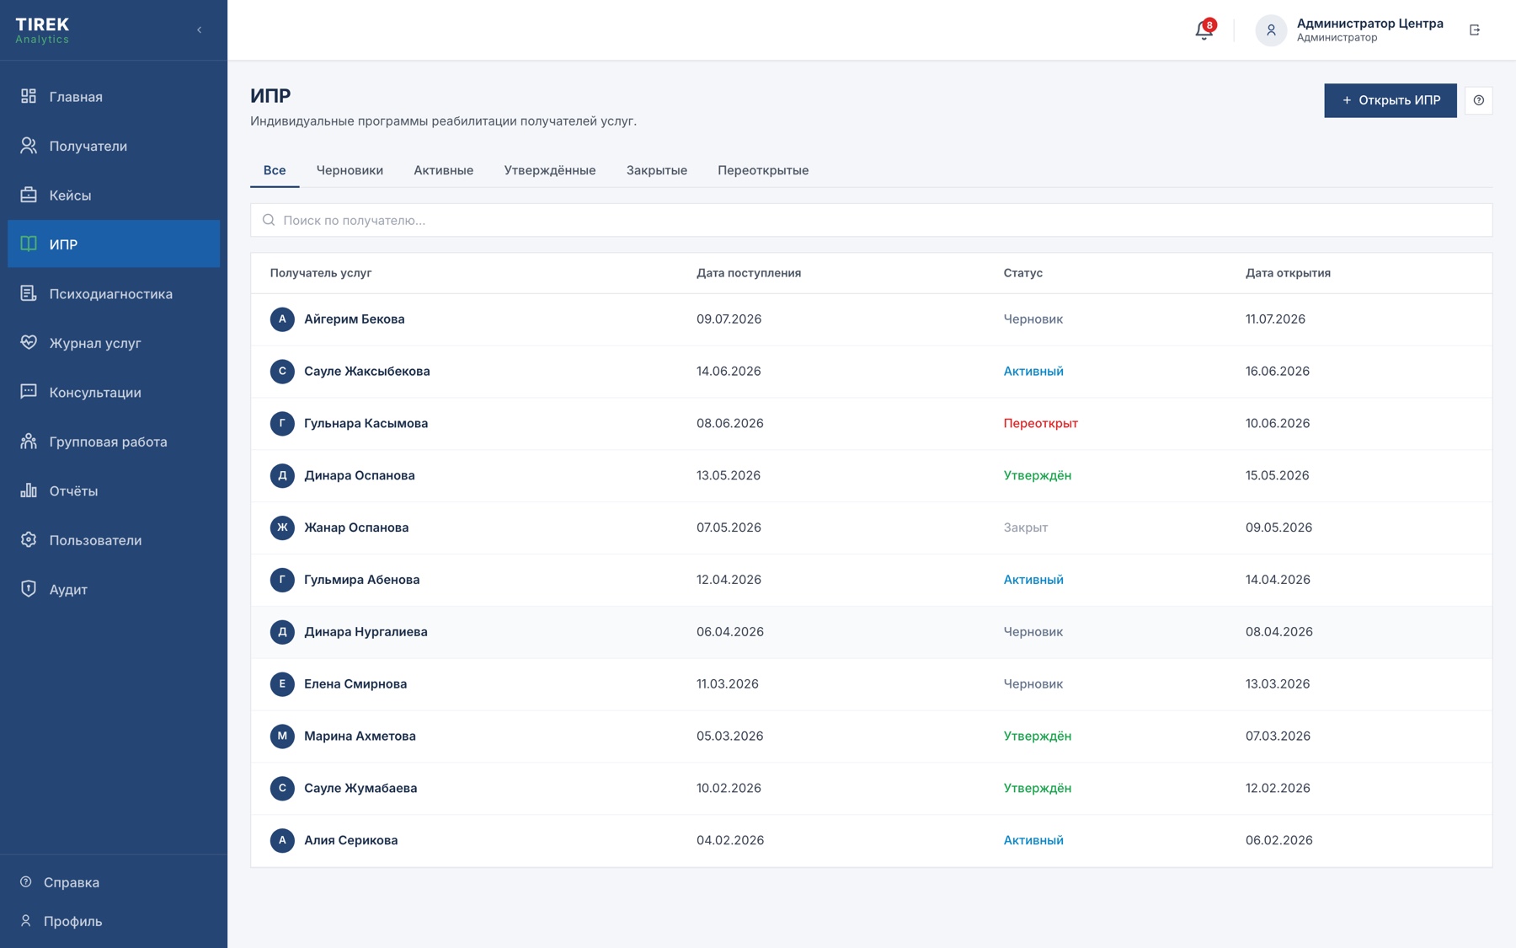Open the row for Гульнара Касымова
This screenshot has height=948, width=1516.
[871, 423]
